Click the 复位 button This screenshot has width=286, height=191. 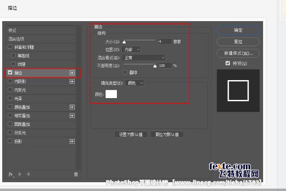[238, 42]
